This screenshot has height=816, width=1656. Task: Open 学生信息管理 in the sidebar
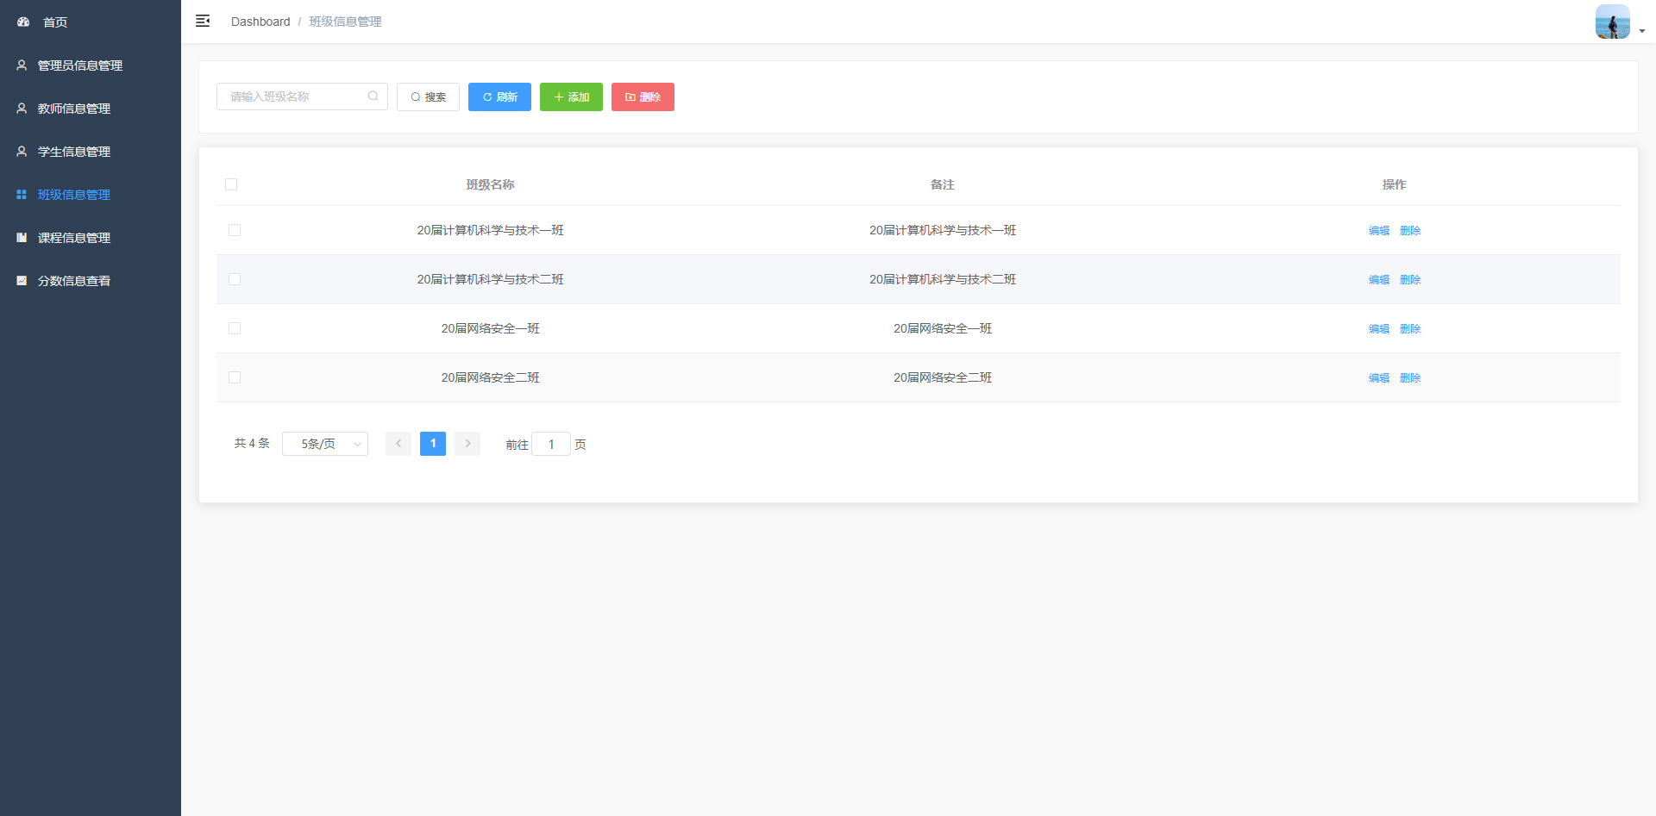tap(74, 152)
